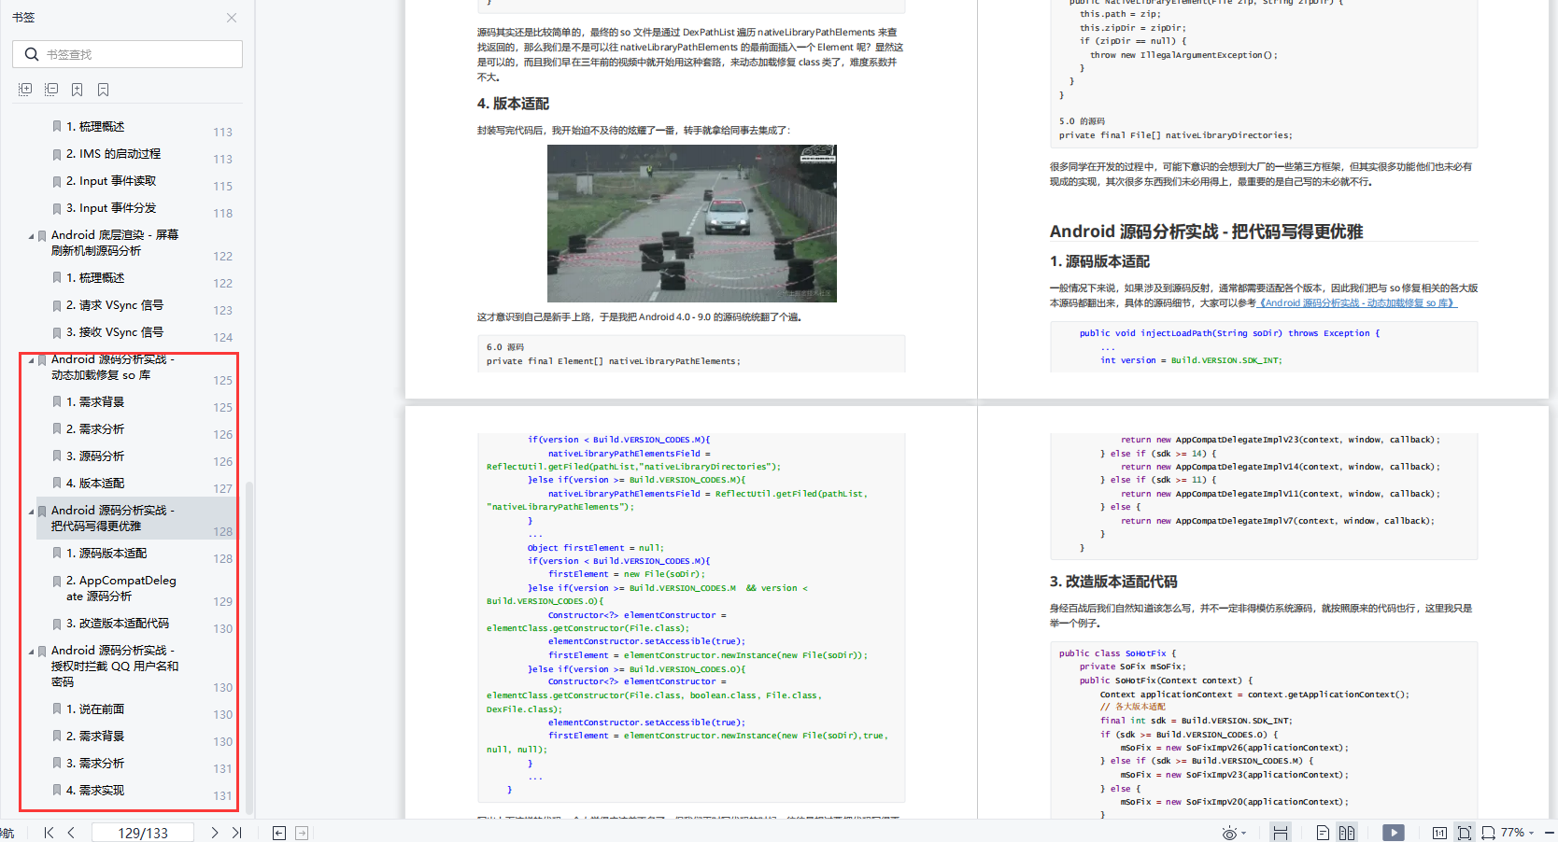This screenshot has width=1558, height=842.
Task: Select bookmark 'Android 源码分析实战 - 动态加载修复 so 库'
Action: point(113,367)
